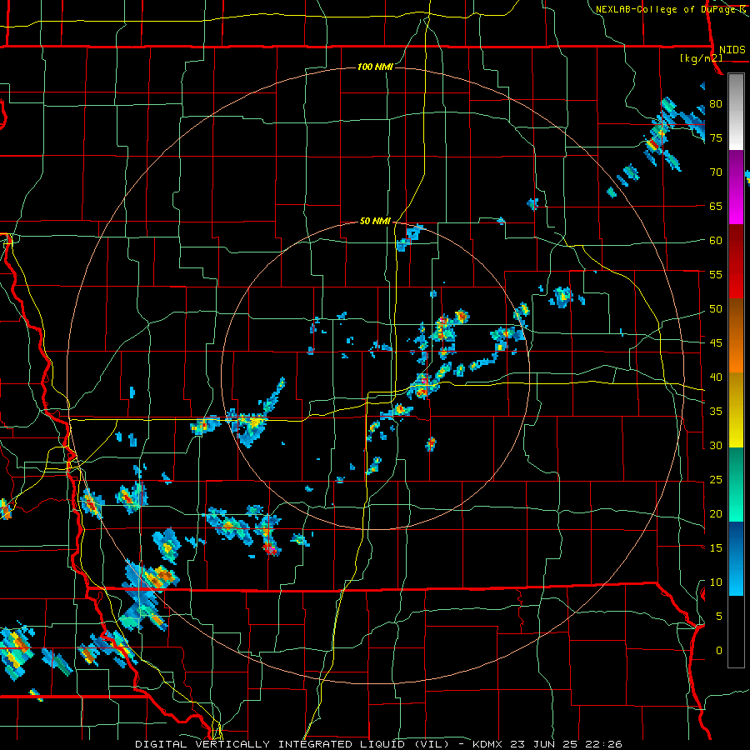Click the 30 value on the color scale
Screen dimensions: 750x750
[716, 446]
